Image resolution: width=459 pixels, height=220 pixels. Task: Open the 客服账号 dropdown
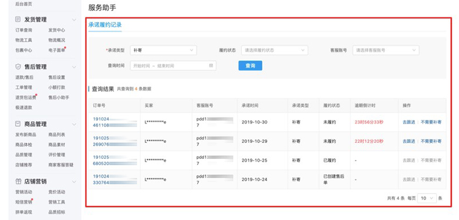tap(386, 50)
